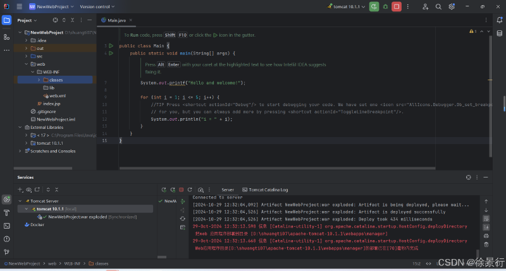Expand the src folder
The height and width of the screenshot is (271, 506).
coord(27,56)
